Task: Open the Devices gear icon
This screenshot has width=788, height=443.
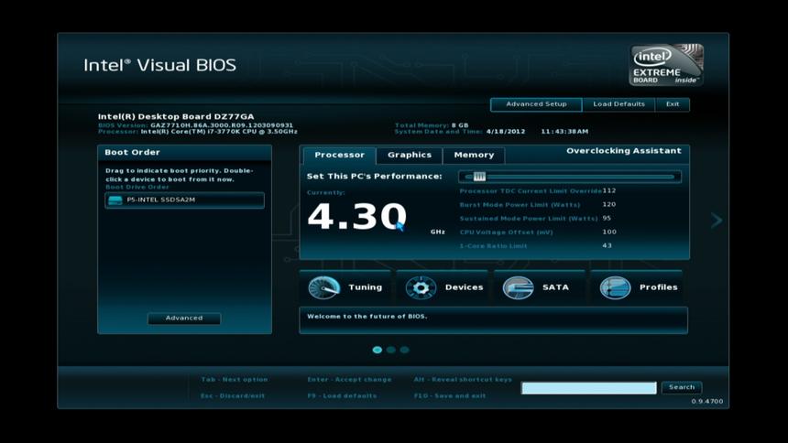Action: point(421,287)
